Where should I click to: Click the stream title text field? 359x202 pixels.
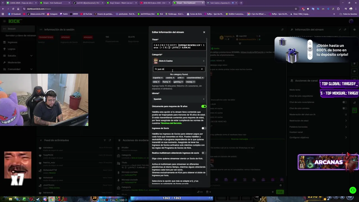[x=179, y=46]
